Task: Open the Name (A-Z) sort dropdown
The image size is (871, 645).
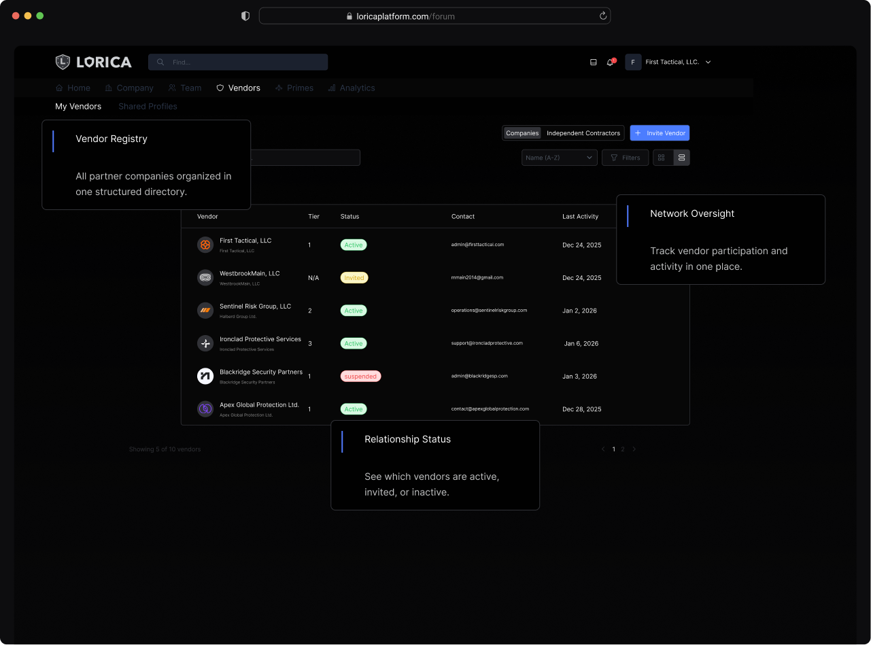Action: point(559,158)
